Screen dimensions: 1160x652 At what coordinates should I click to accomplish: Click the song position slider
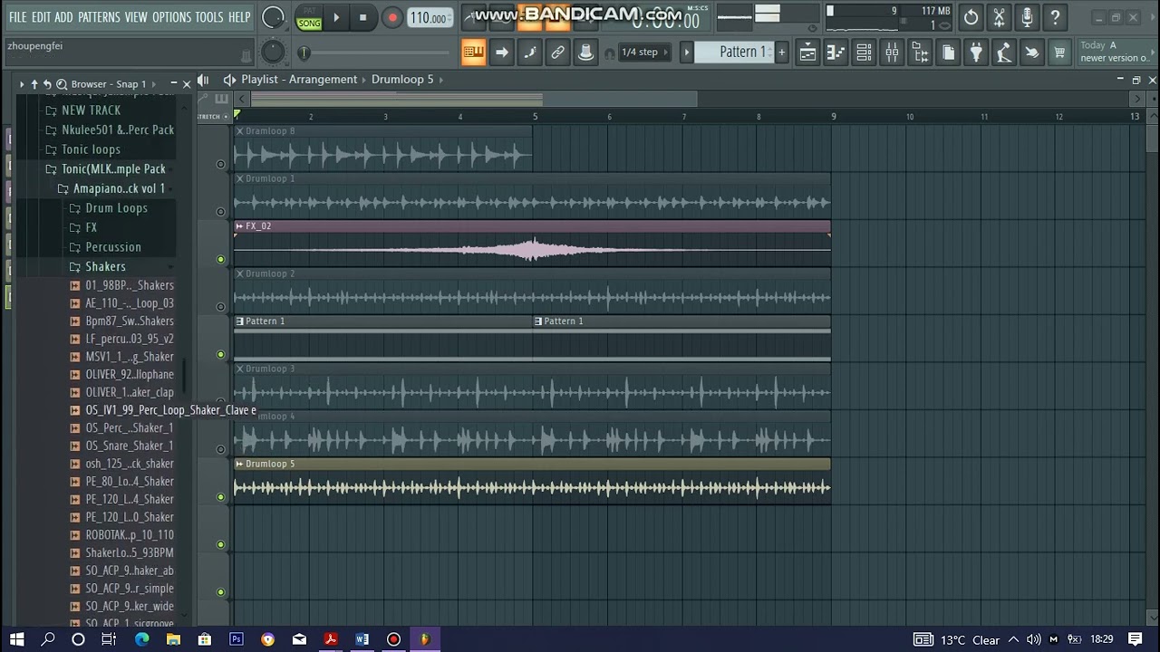[377, 53]
